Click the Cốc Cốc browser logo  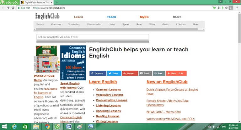pos(9,2)
